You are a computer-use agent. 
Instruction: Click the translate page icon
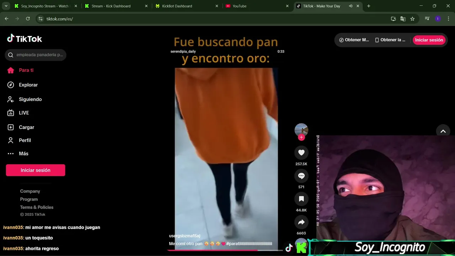(x=403, y=19)
